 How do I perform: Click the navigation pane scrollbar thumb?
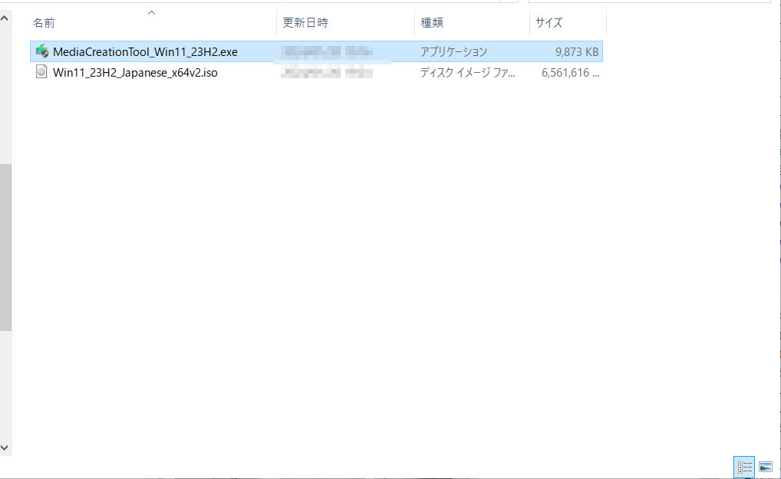tap(5, 247)
